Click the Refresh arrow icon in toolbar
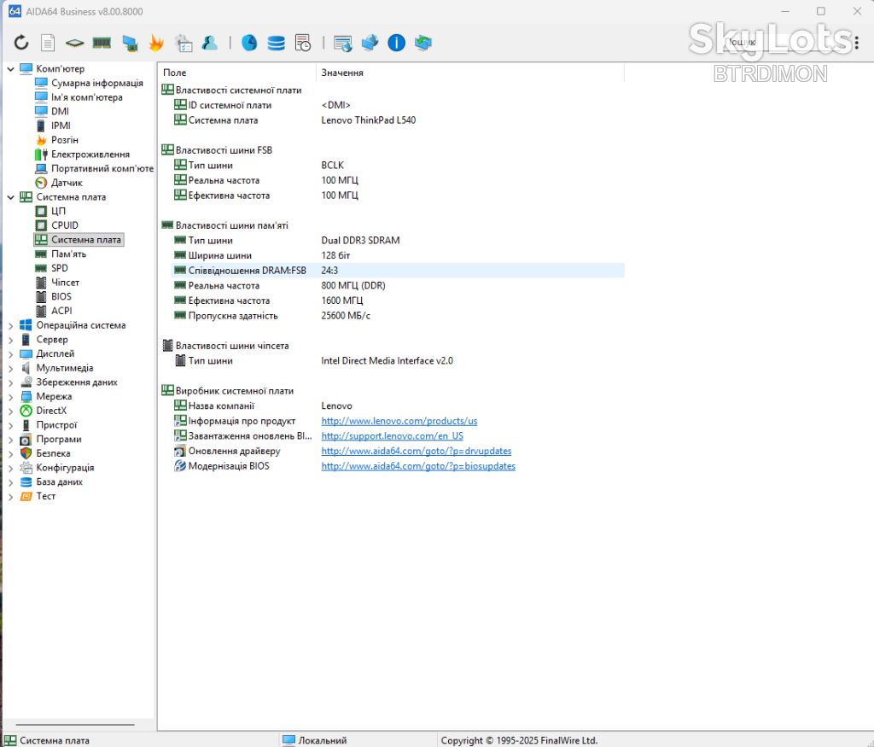Image resolution: width=874 pixels, height=747 pixels. point(21,43)
